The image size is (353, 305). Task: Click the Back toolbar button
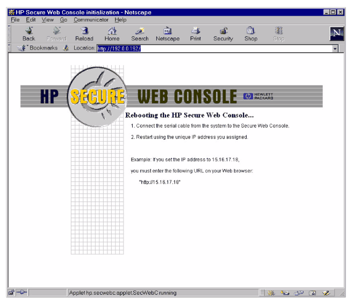(29, 34)
